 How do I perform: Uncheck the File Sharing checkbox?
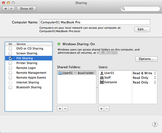coord(10,58)
